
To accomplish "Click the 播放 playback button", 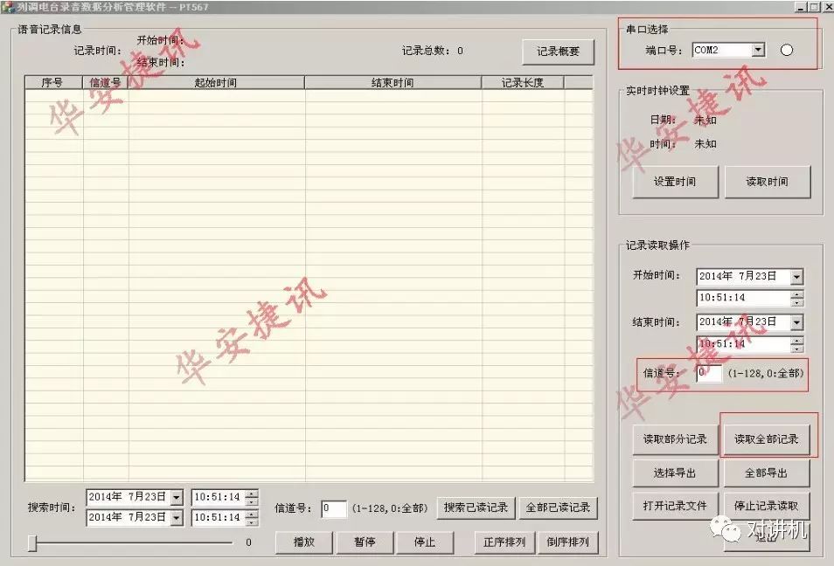I will click(x=304, y=542).
